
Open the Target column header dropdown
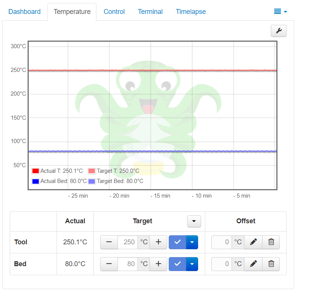coord(194,221)
